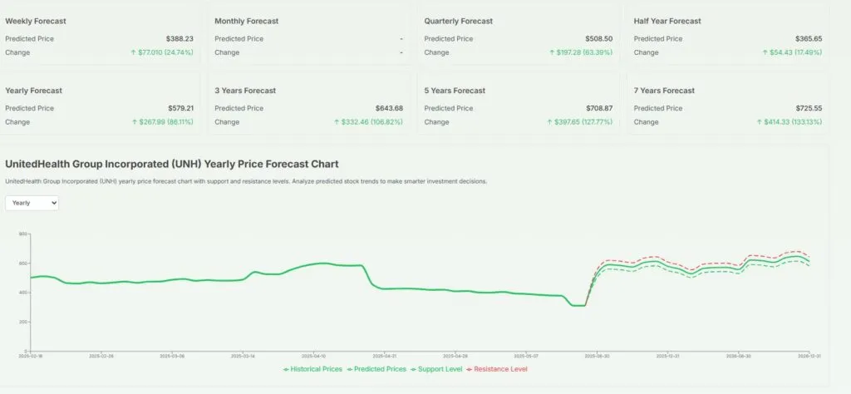Open the Yearly chart period dropdown
The width and height of the screenshot is (851, 394).
tap(32, 203)
